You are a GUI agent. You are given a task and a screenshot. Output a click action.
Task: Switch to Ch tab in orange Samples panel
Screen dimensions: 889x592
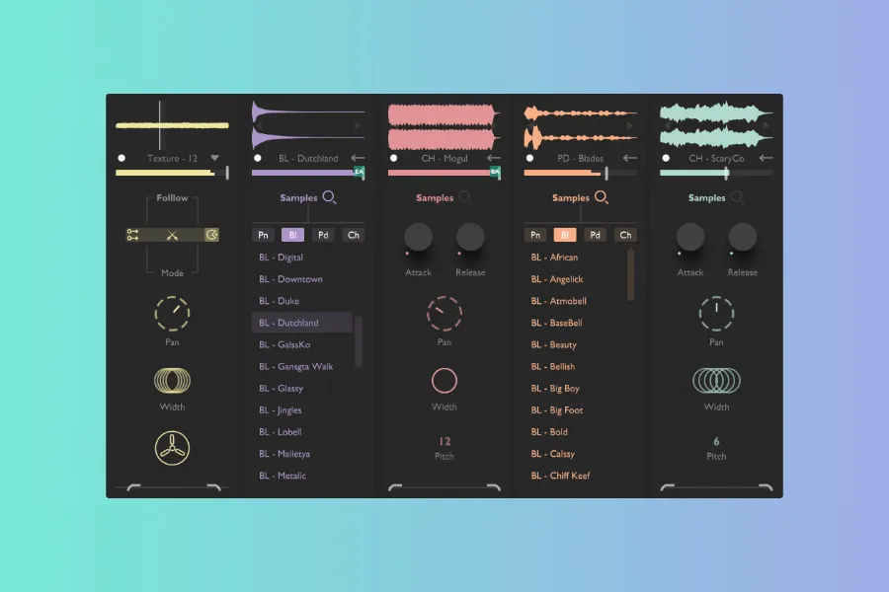pyautogui.click(x=624, y=235)
